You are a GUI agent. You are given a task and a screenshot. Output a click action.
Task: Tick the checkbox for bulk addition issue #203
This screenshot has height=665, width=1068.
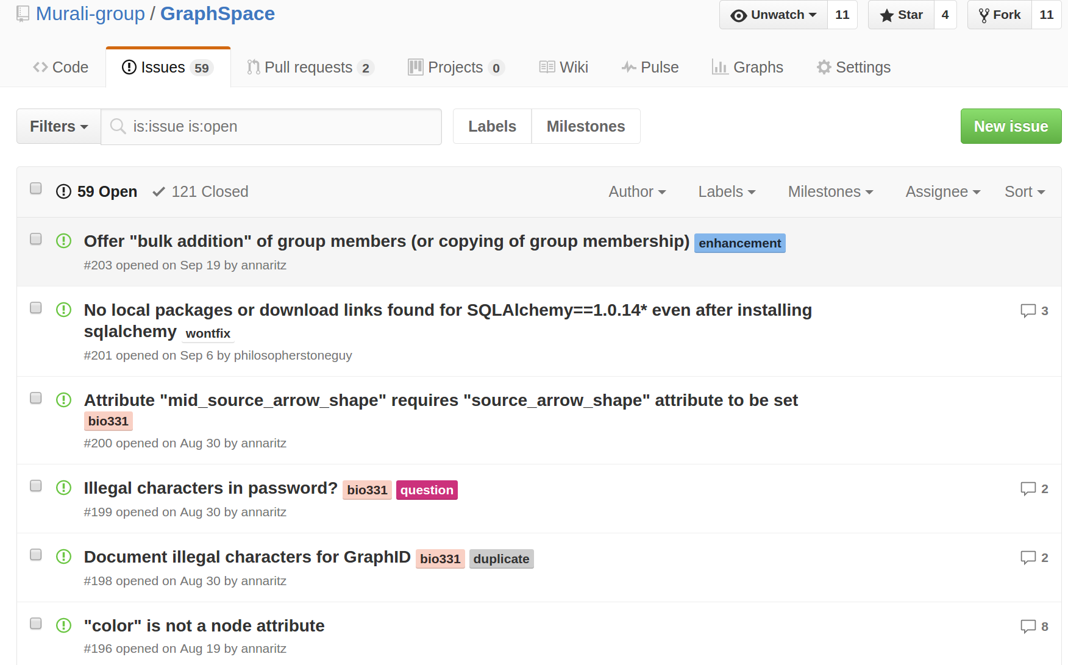coord(36,239)
